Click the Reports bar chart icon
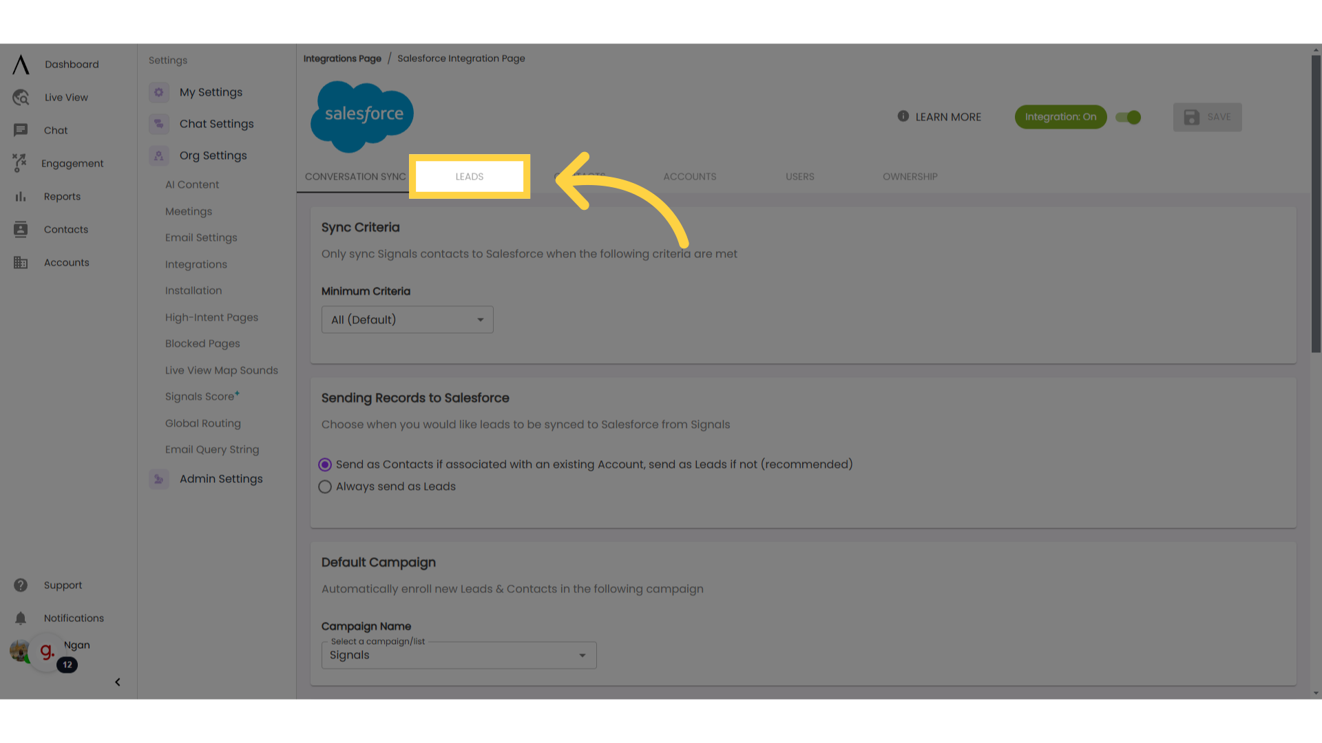The image size is (1322, 743). 21,197
